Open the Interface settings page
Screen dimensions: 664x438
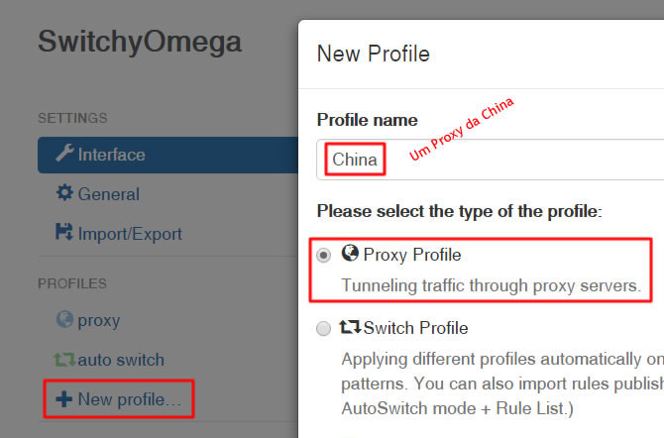click(x=168, y=155)
